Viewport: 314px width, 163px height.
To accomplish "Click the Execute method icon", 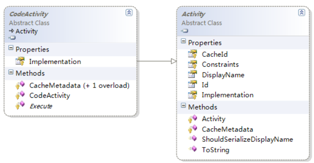I will click(x=20, y=105).
